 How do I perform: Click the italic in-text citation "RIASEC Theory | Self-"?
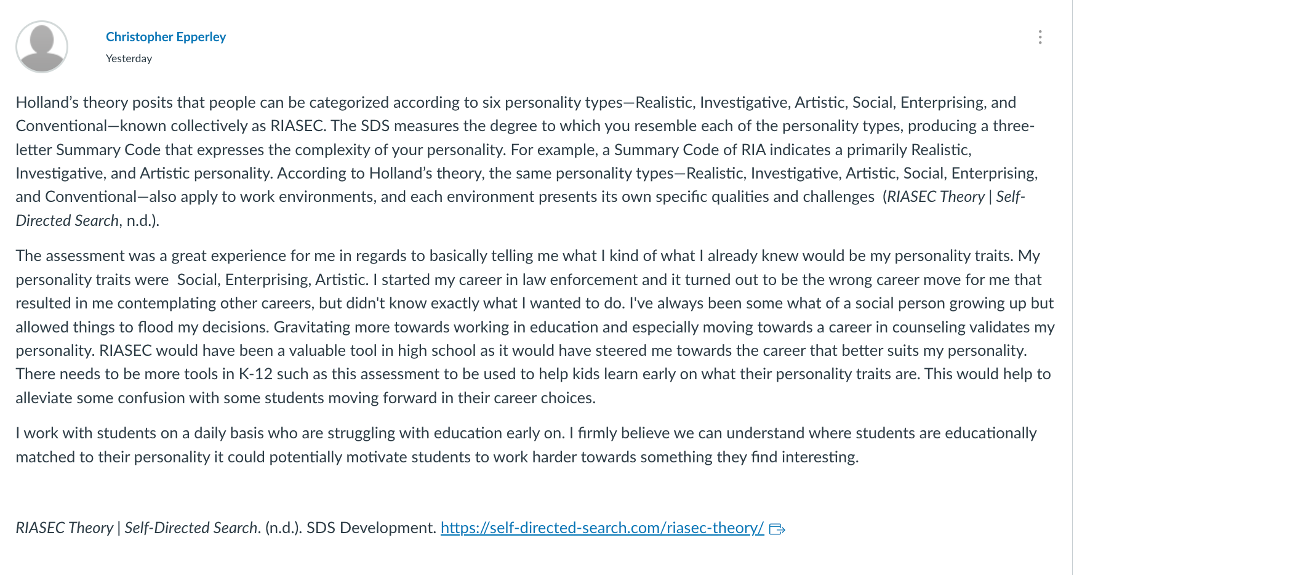tap(956, 197)
